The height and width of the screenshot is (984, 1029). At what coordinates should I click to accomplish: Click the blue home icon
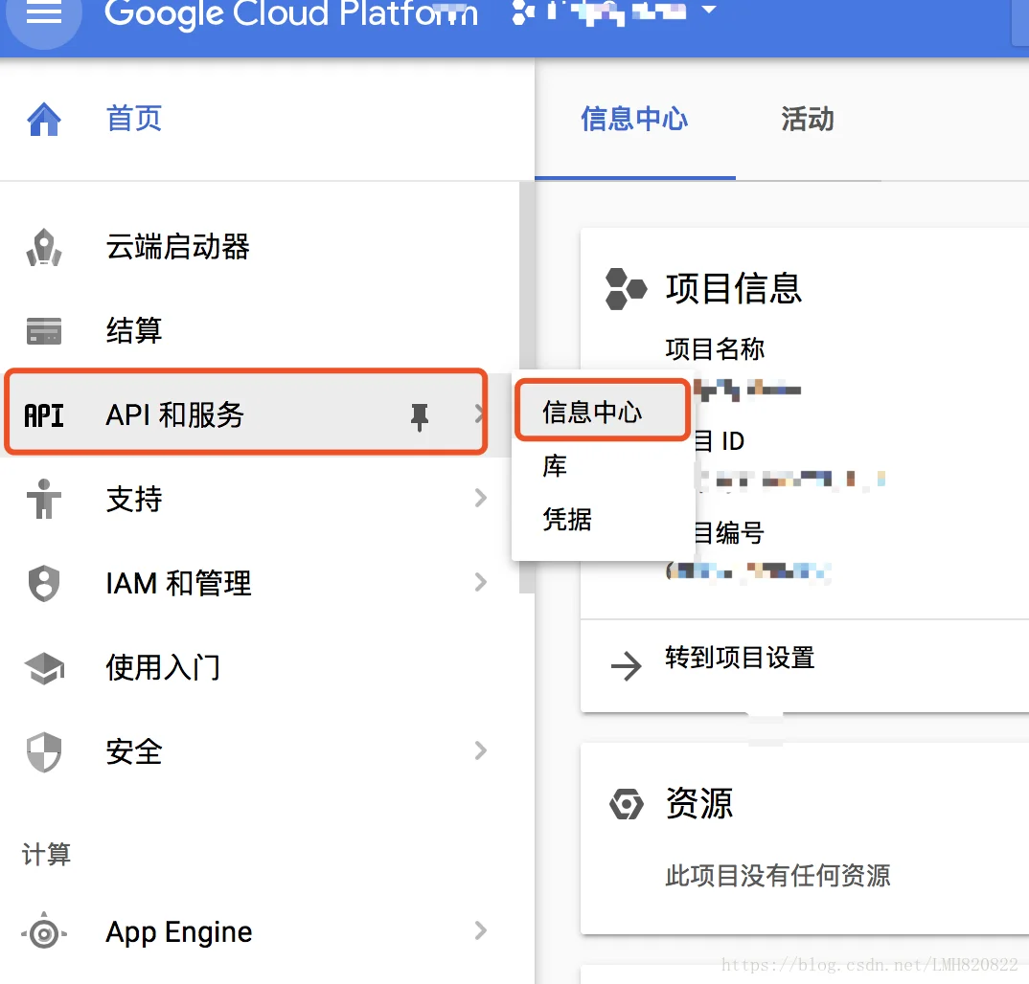tap(44, 120)
